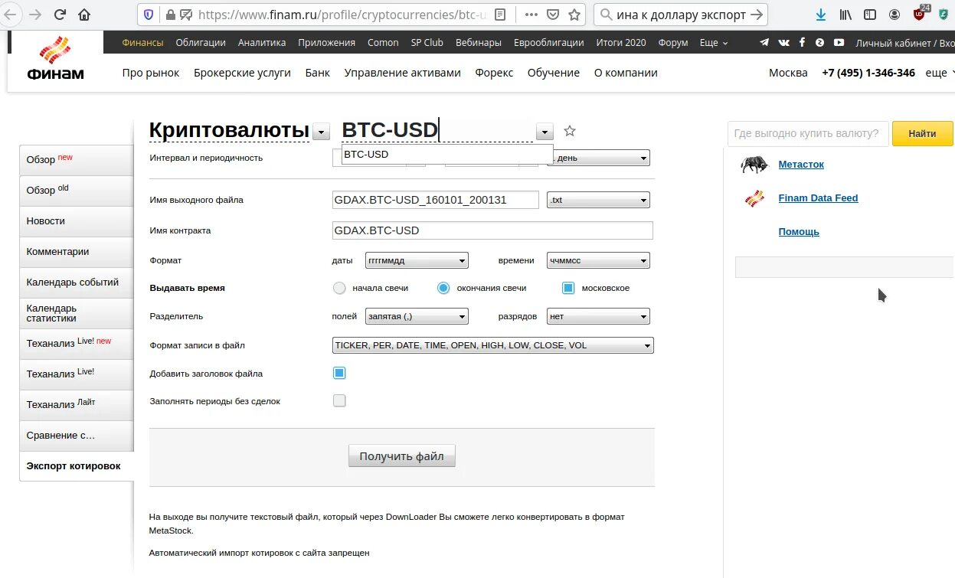Edit contract name GDAX.BTC-USD field
Image resolution: width=955 pixels, height=578 pixels.
[x=492, y=230]
